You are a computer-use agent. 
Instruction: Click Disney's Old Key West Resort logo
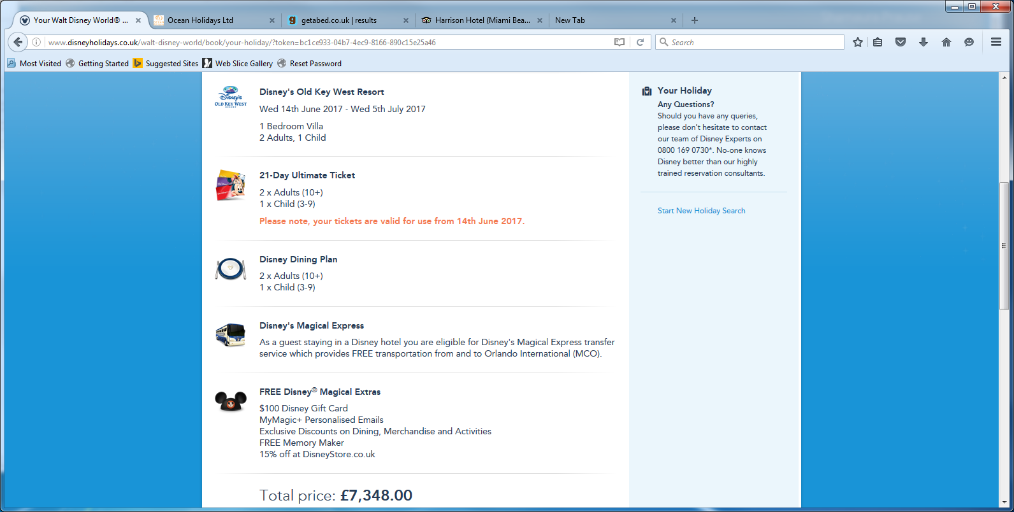click(x=231, y=97)
